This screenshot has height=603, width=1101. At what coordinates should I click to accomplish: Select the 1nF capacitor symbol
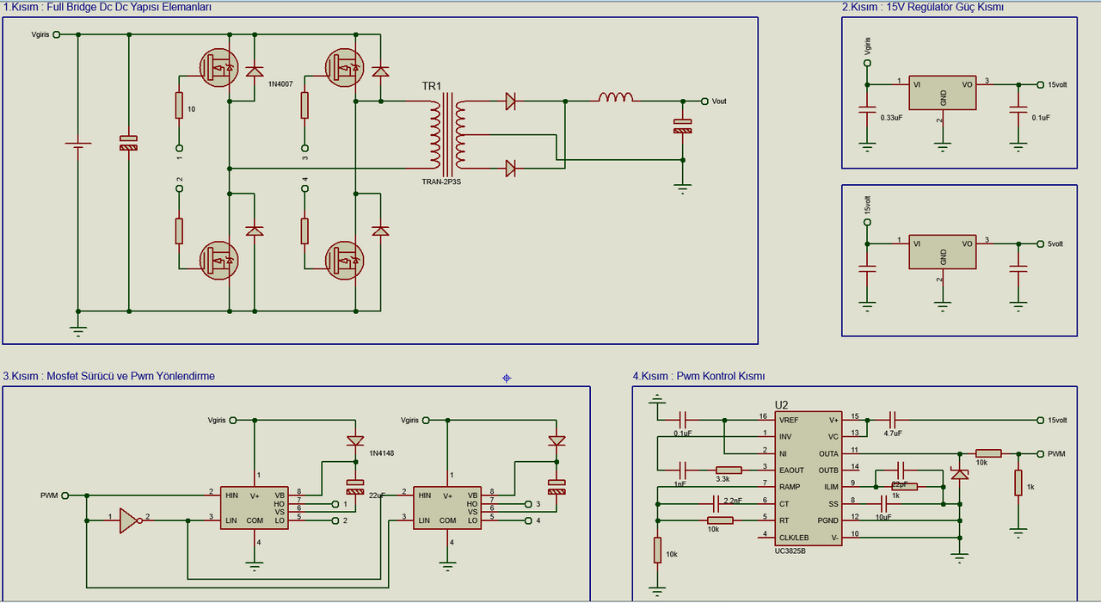681,470
